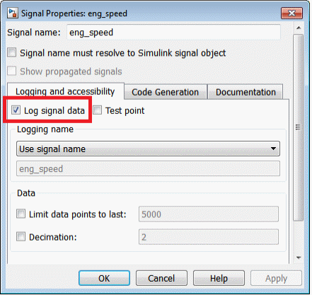This screenshot has width=312, height=295.
Task: Close the Signal Properties dialog
Action: pyautogui.click(x=291, y=13)
